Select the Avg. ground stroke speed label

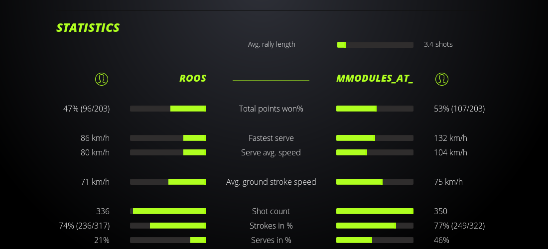(271, 182)
